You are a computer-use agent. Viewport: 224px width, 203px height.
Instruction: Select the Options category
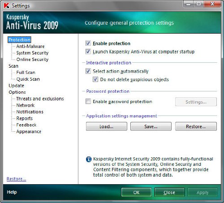17,92
